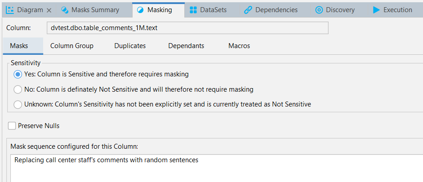Enable the Preserve Nulls checkbox

click(x=12, y=126)
